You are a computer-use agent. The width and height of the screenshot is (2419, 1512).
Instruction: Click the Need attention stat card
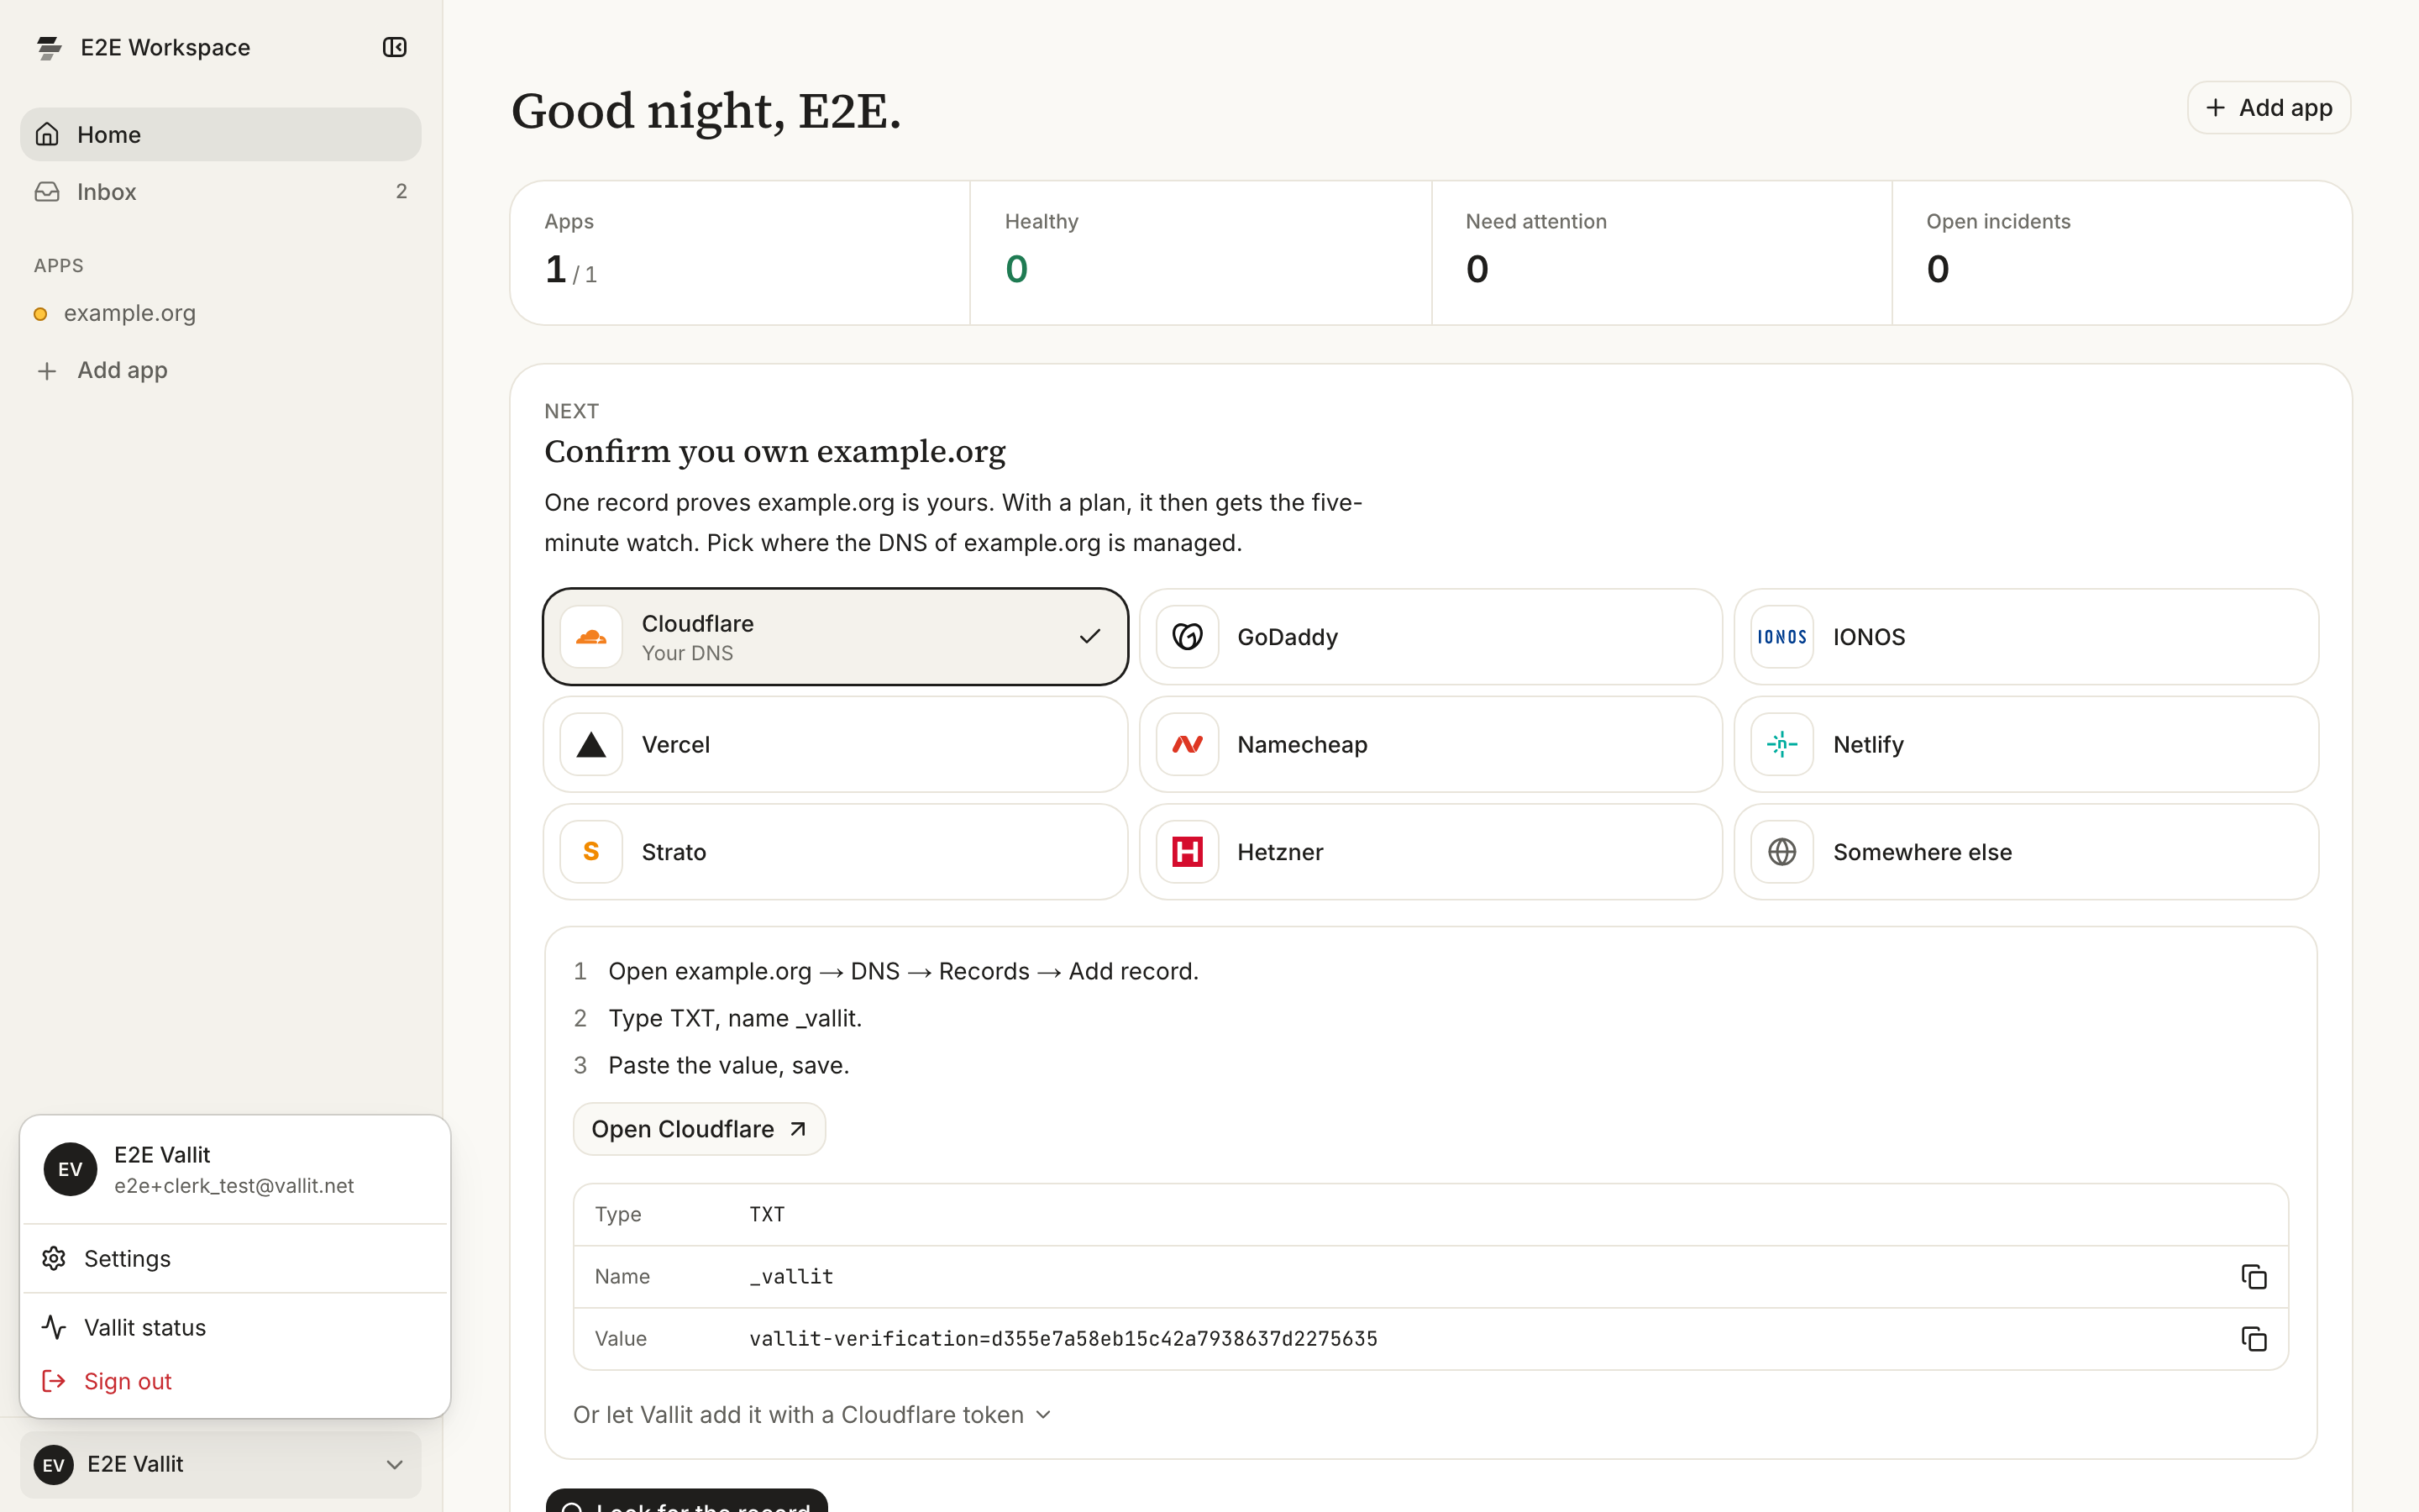click(x=1661, y=253)
